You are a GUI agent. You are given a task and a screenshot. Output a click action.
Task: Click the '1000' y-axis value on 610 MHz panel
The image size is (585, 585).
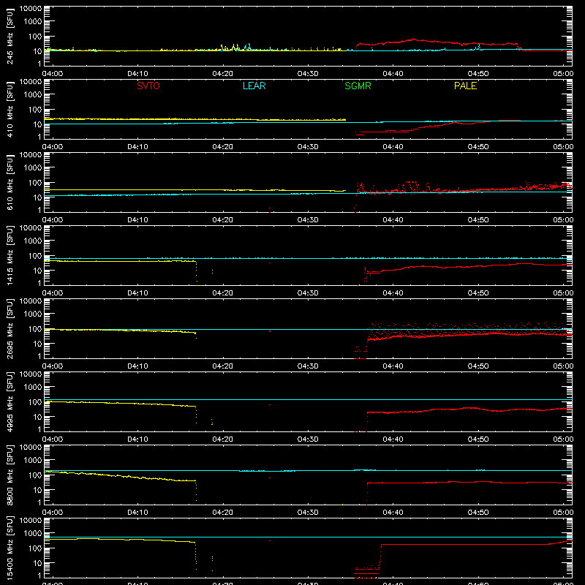33,168
